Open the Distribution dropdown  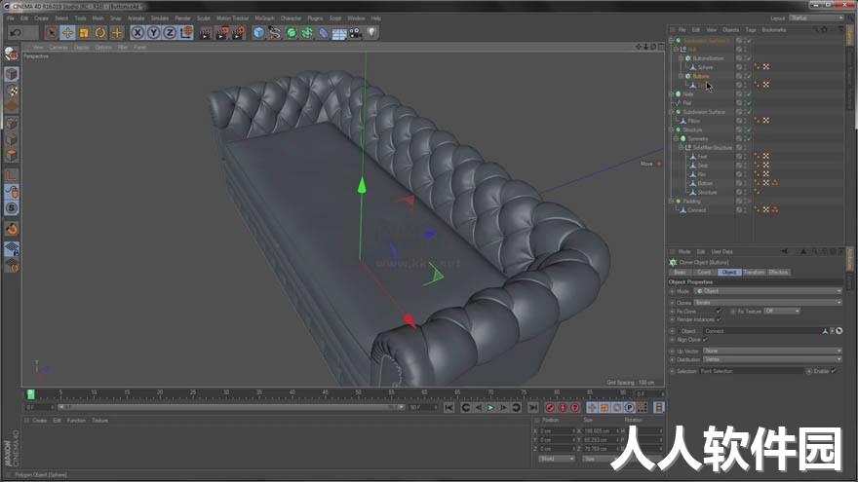772,359
